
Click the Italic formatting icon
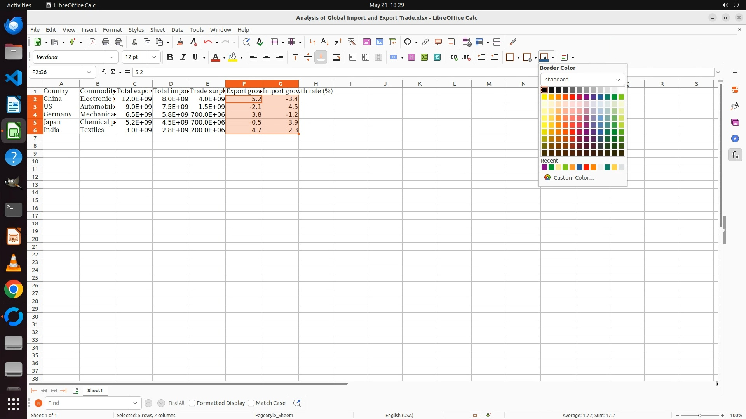[183, 57]
